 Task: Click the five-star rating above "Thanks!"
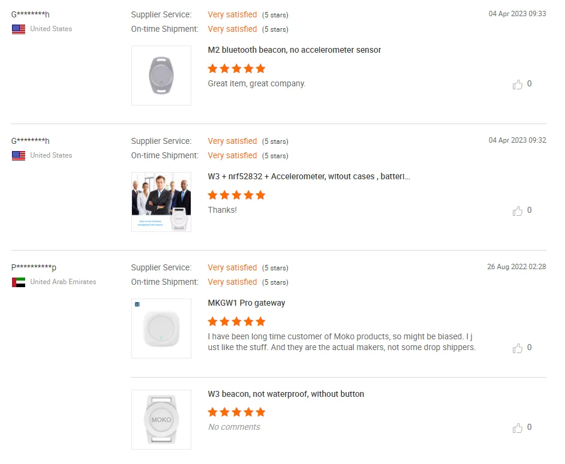point(236,195)
